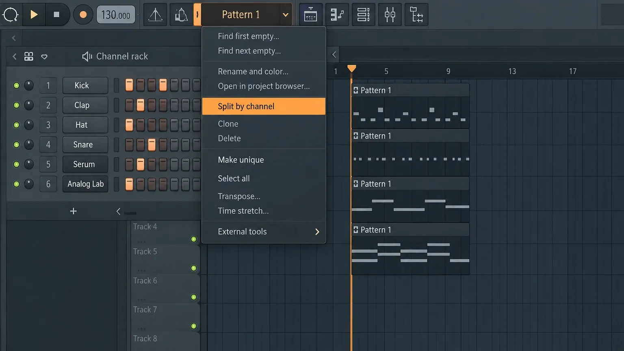Mute the Kick channel green LED
The height and width of the screenshot is (351, 624).
[16, 85]
